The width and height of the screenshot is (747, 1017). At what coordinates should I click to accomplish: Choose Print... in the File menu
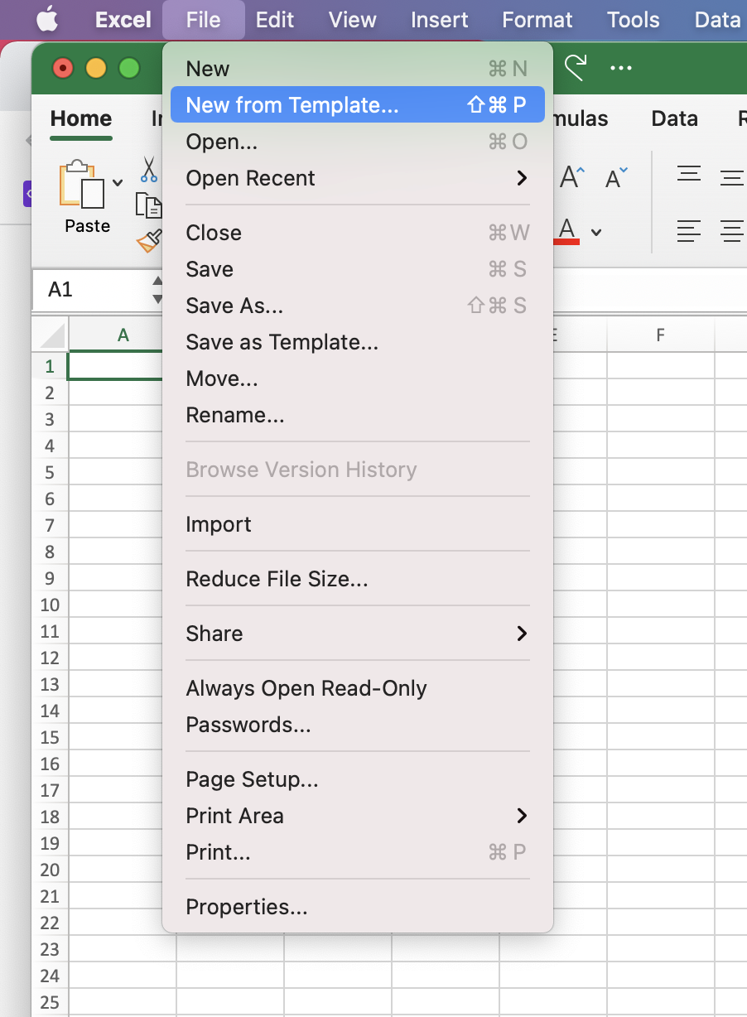[358, 852]
